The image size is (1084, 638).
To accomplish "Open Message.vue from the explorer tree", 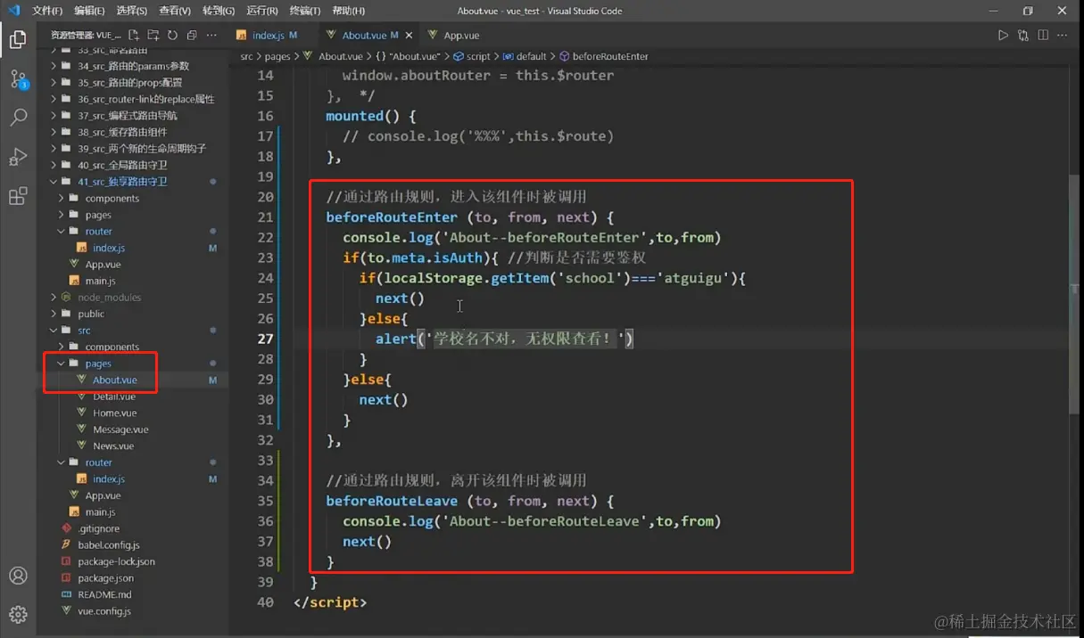I will pyautogui.click(x=120, y=429).
